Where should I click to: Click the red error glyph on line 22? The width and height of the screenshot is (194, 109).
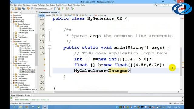click(44, 71)
